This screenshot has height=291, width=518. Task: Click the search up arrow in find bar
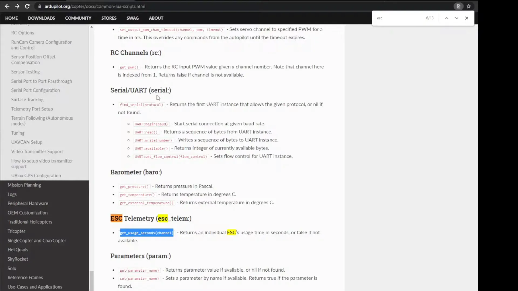point(447,18)
